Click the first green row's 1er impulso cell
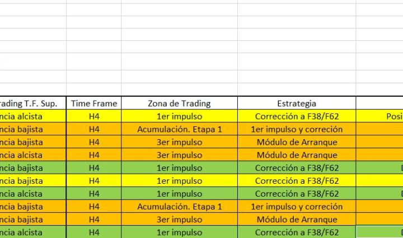This screenshot has width=403, height=238. [179, 168]
